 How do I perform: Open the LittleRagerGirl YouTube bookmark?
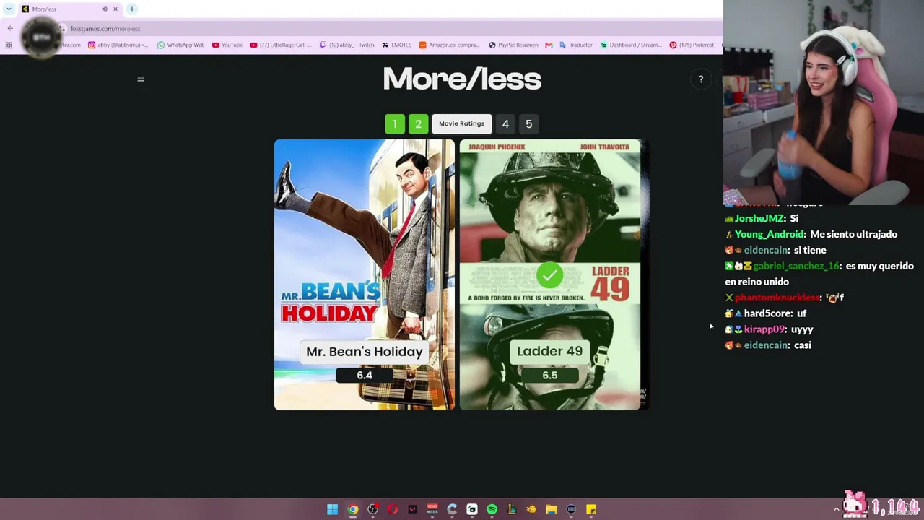click(281, 45)
